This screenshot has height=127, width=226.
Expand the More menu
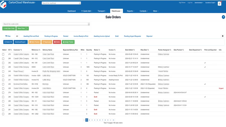point(156,11)
